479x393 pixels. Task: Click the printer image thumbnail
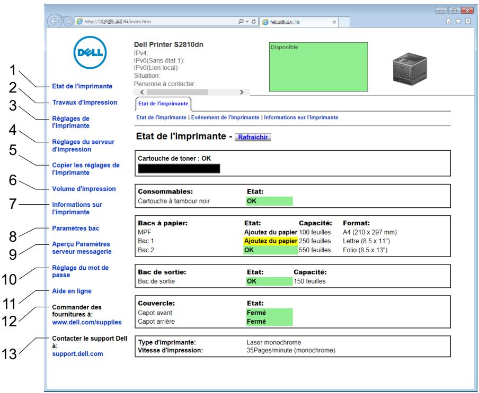pyautogui.click(x=410, y=69)
